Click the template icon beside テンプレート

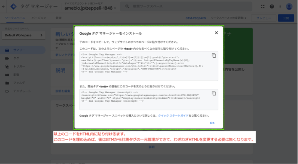(7, 91)
